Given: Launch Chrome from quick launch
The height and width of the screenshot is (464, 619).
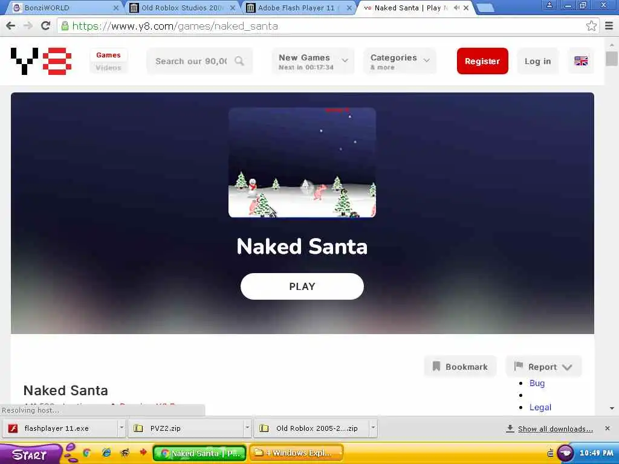Looking at the screenshot, I should click(86, 453).
